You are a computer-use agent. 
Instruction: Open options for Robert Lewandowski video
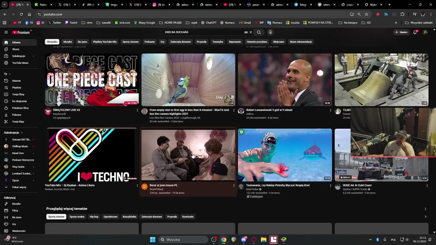click(330, 110)
